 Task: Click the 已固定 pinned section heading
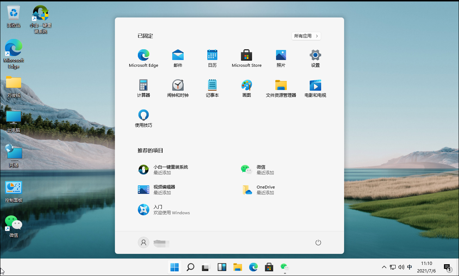(x=145, y=36)
